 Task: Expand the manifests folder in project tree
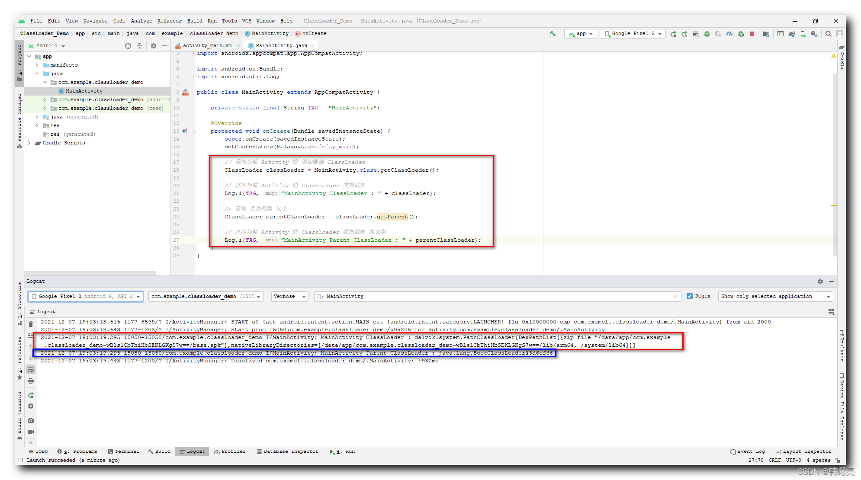37,65
